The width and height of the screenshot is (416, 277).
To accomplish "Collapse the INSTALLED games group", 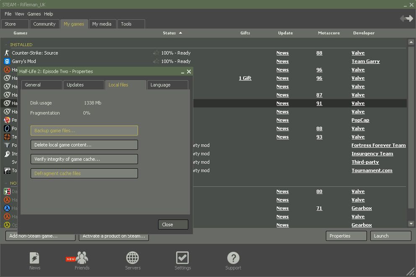I will [6, 44].
